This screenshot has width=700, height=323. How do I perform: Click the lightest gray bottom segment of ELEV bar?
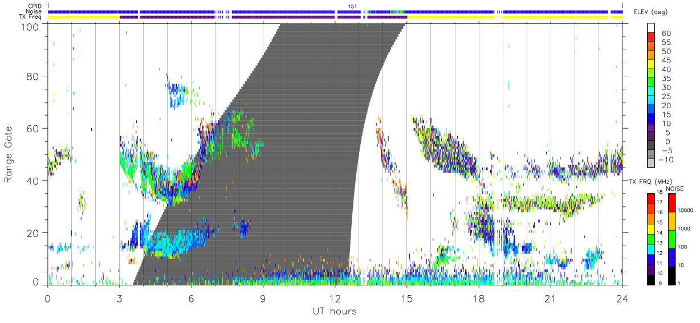point(650,163)
